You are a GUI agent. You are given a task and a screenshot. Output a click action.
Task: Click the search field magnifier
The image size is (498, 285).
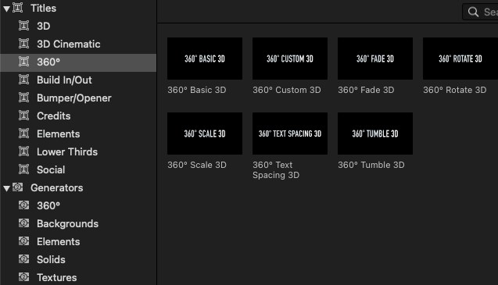click(x=473, y=12)
